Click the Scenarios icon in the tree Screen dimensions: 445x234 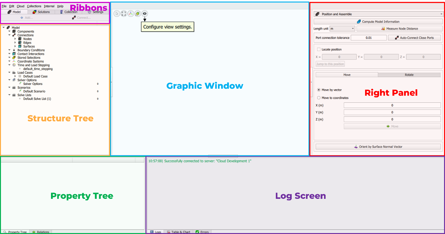click(x=14, y=87)
